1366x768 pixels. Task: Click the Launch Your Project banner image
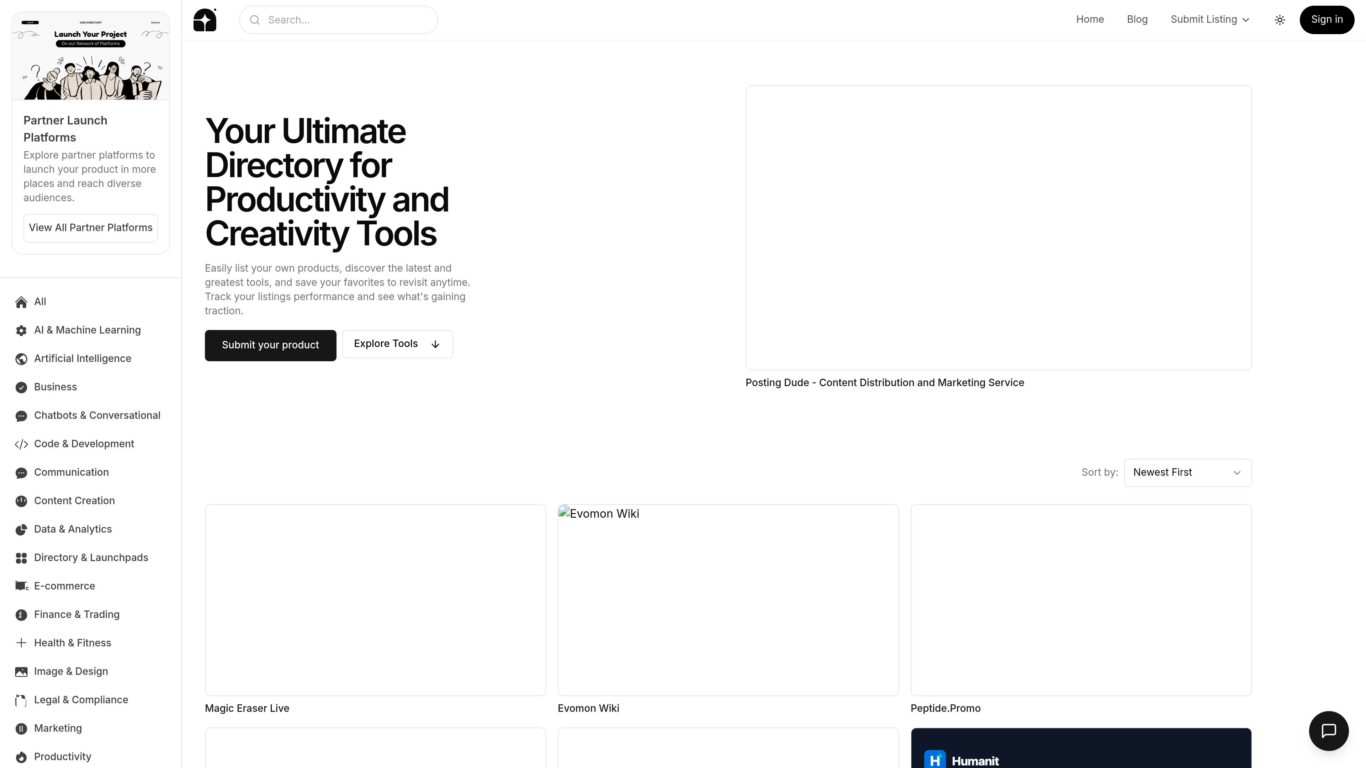coord(91,56)
